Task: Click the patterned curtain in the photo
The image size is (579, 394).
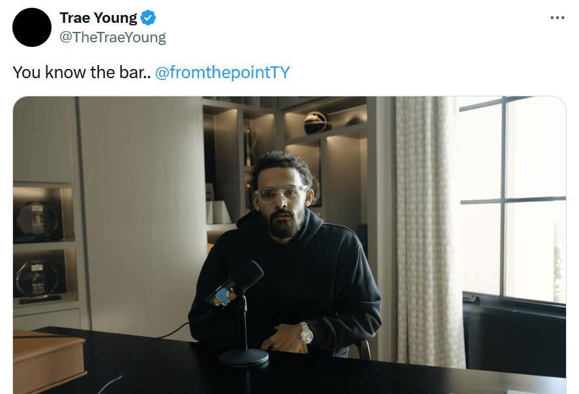Action: tap(429, 231)
